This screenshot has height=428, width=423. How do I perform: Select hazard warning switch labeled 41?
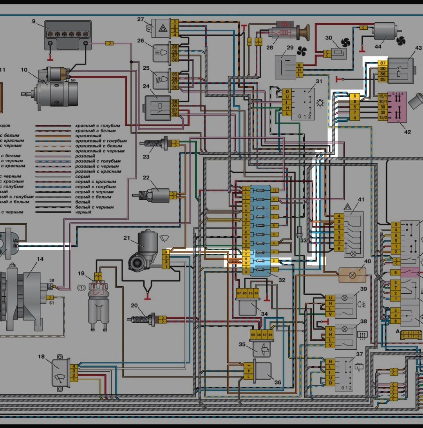(x=354, y=235)
